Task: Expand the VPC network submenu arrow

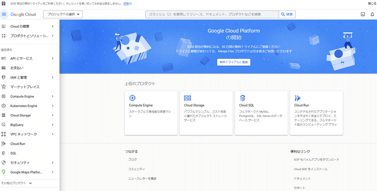Action: [x=53, y=134]
